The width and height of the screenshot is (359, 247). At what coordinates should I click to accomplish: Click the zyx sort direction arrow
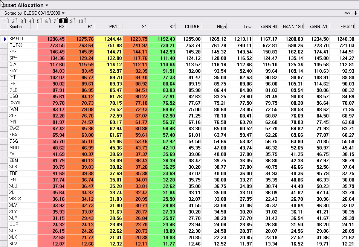(356, 13)
